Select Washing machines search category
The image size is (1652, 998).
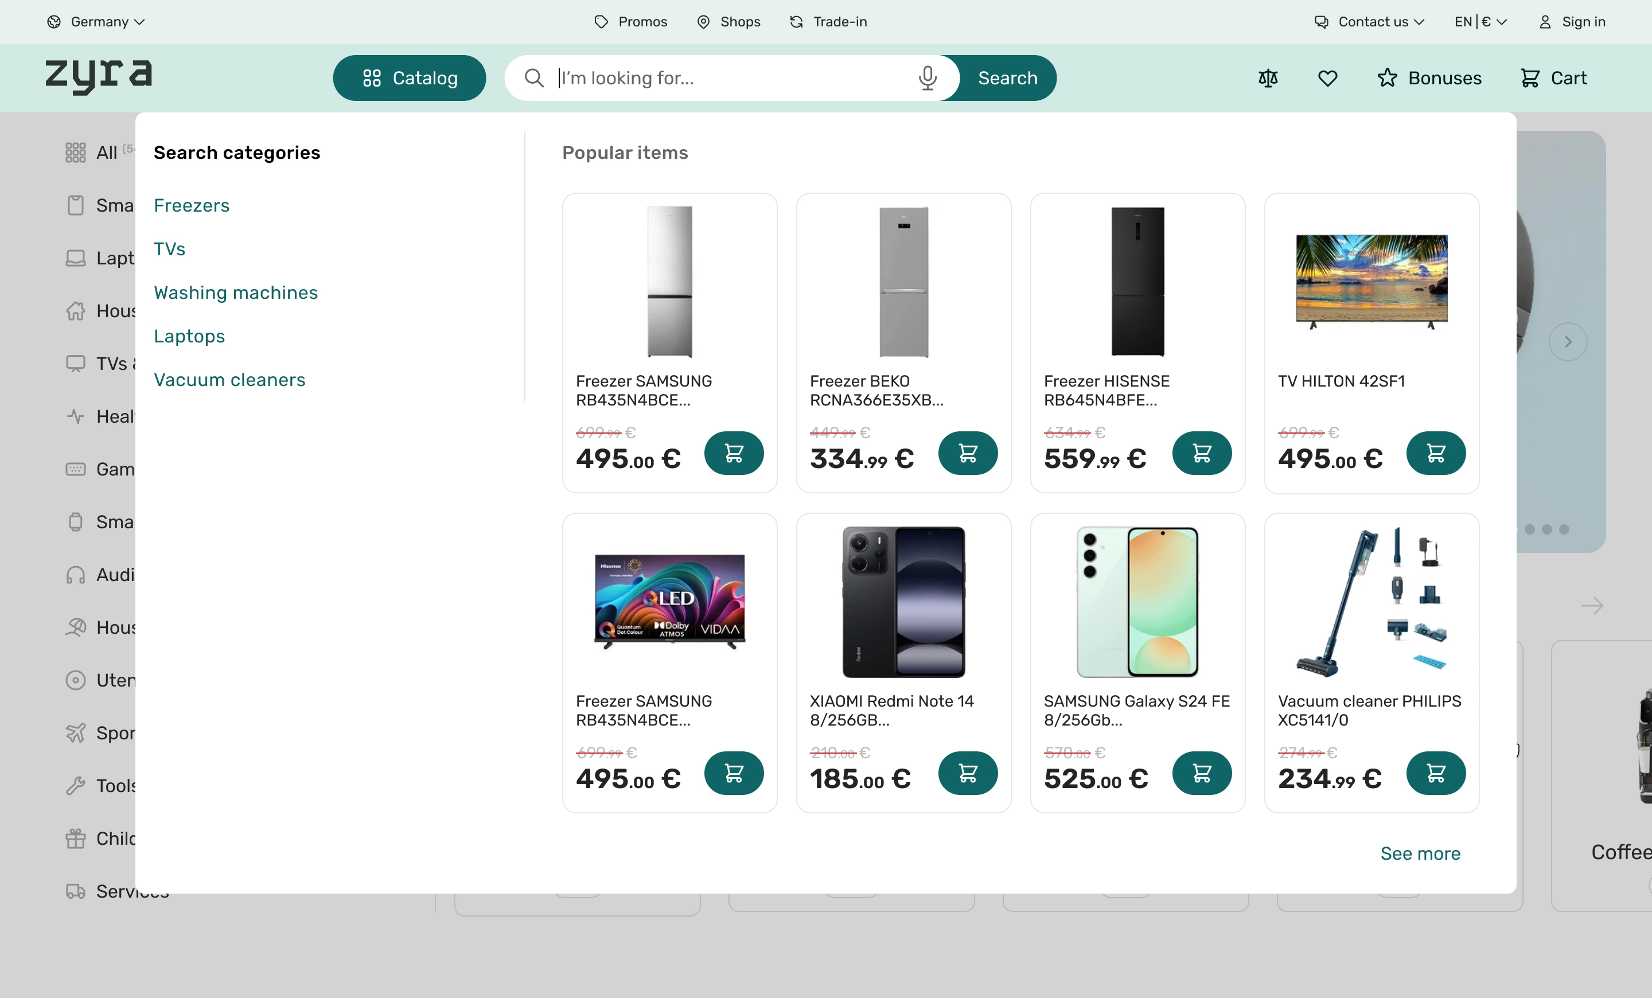[236, 292]
